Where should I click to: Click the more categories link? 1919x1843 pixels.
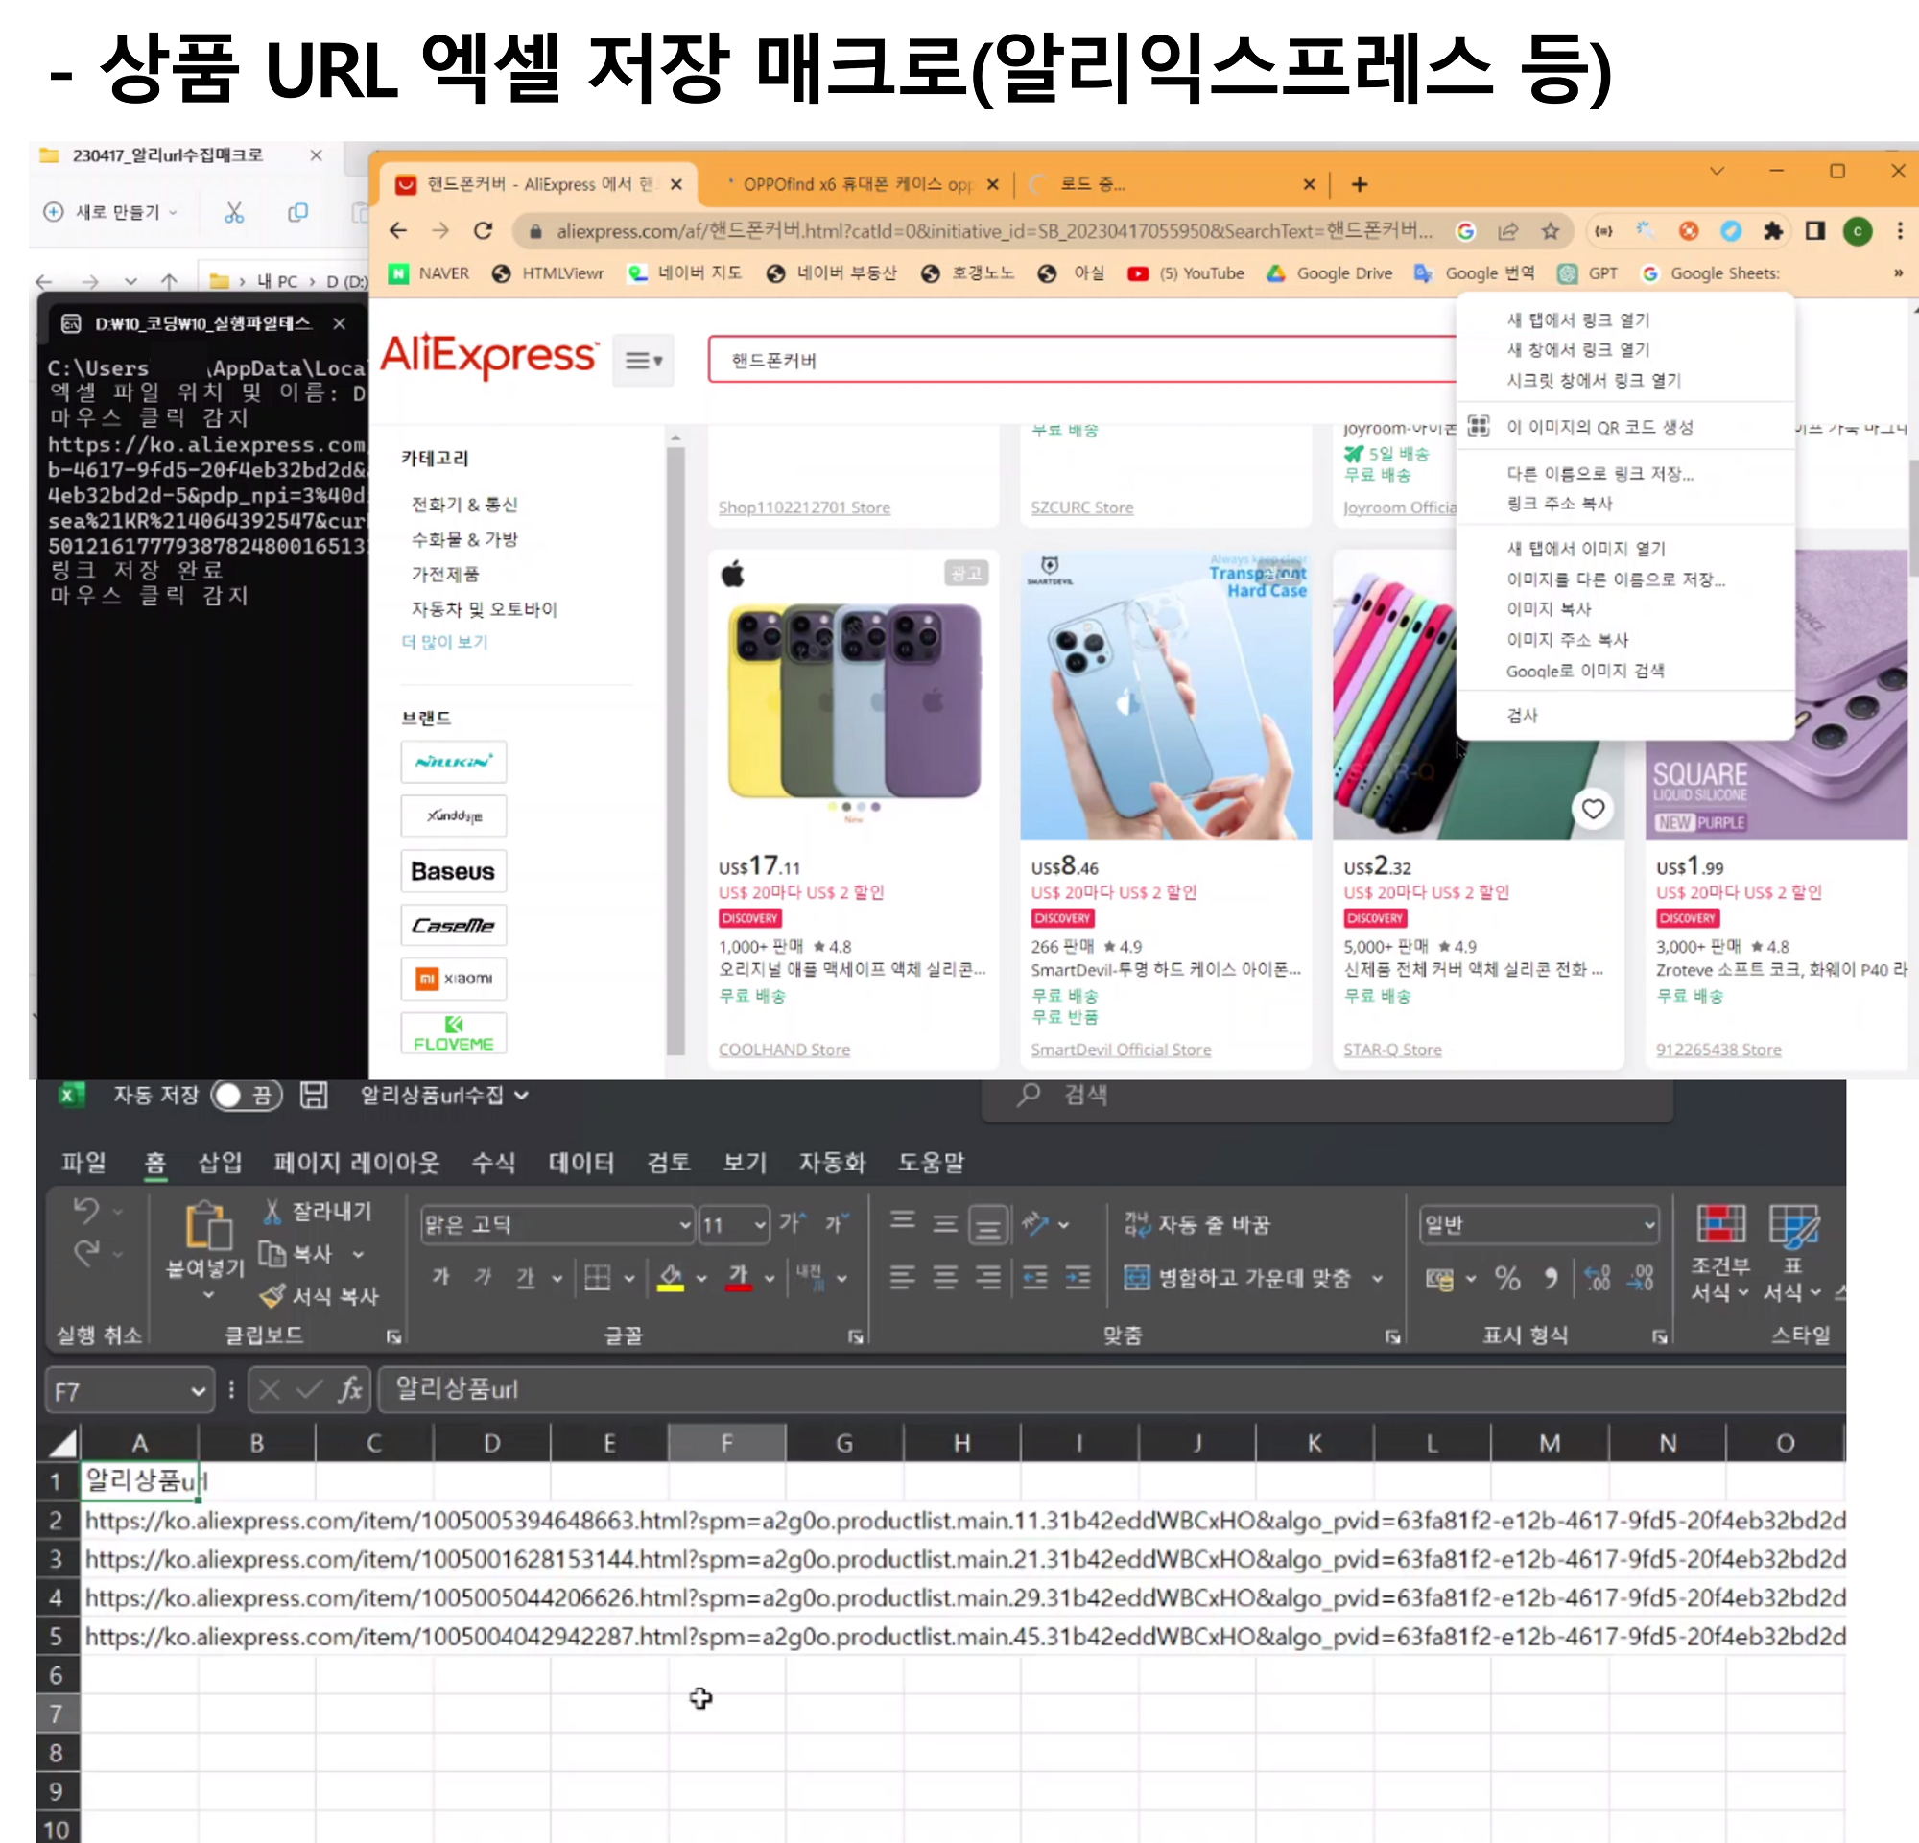(x=444, y=642)
